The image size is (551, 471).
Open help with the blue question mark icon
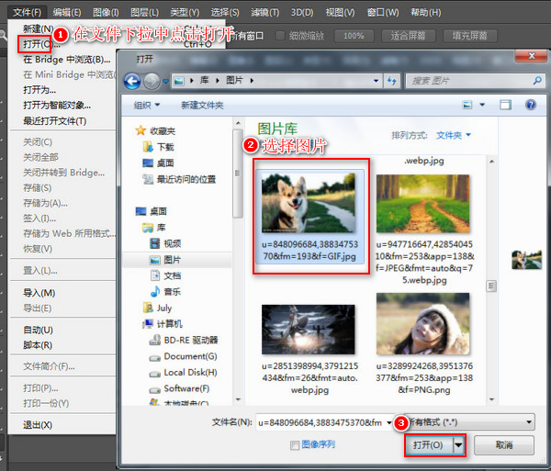(531, 105)
